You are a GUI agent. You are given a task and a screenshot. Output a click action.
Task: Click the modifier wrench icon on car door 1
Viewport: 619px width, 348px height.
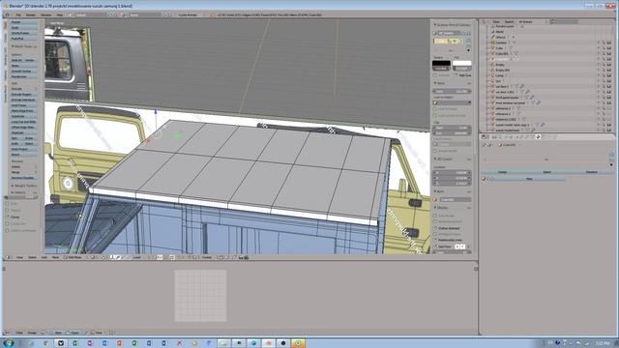[521, 86]
